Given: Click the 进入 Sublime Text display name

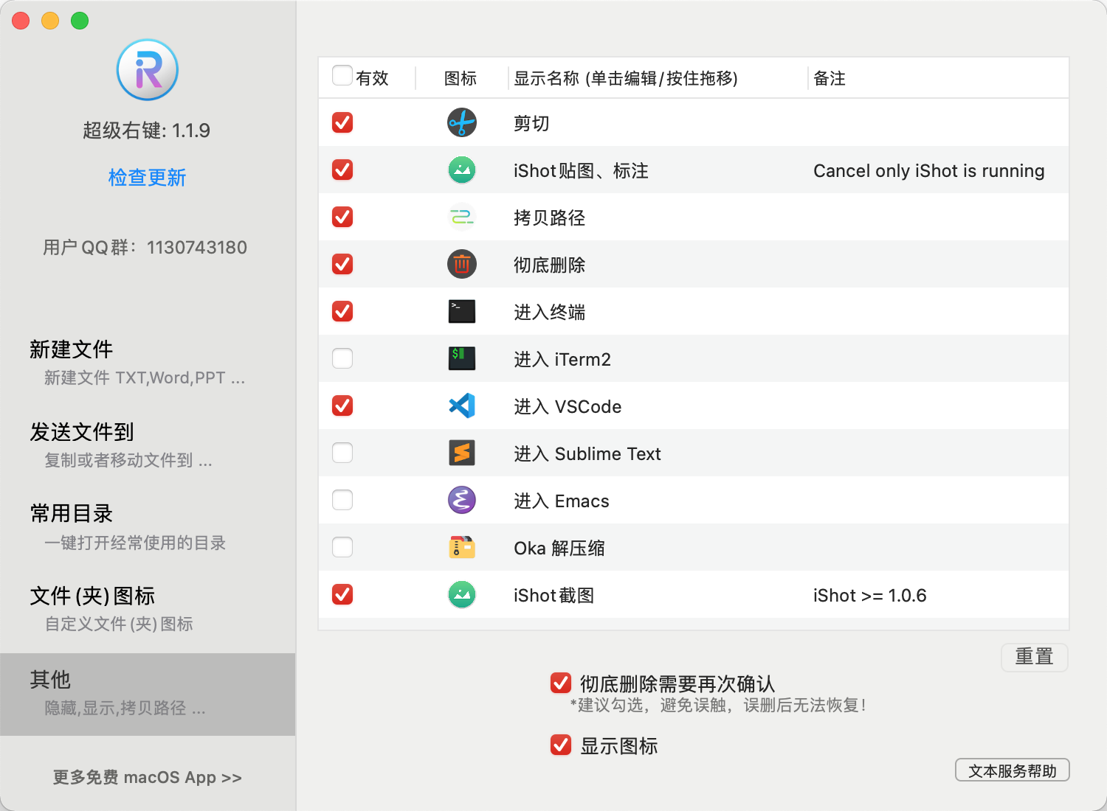Looking at the screenshot, I should click(x=587, y=453).
